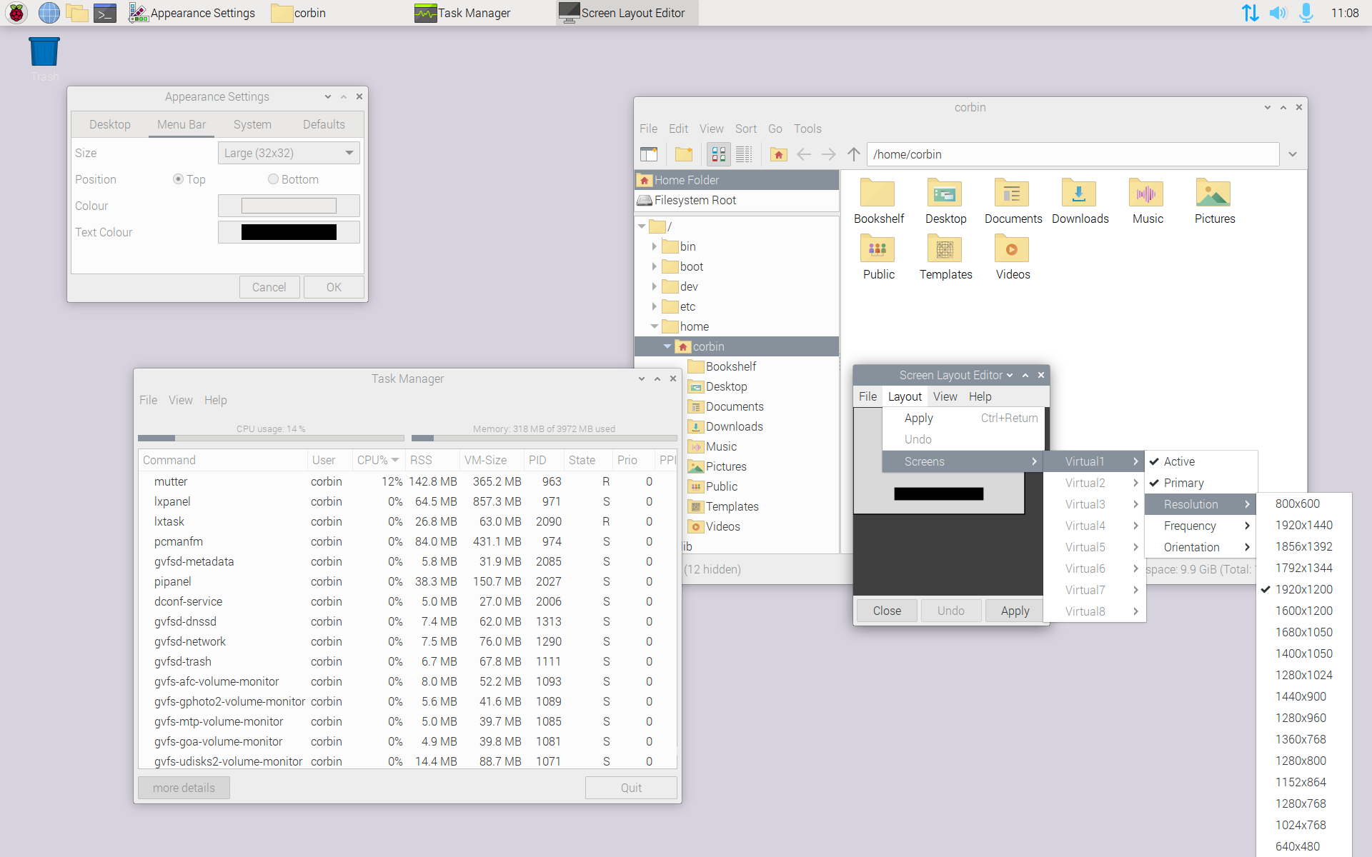Switch to Desktop tab in Appearance Settings

pos(110,124)
